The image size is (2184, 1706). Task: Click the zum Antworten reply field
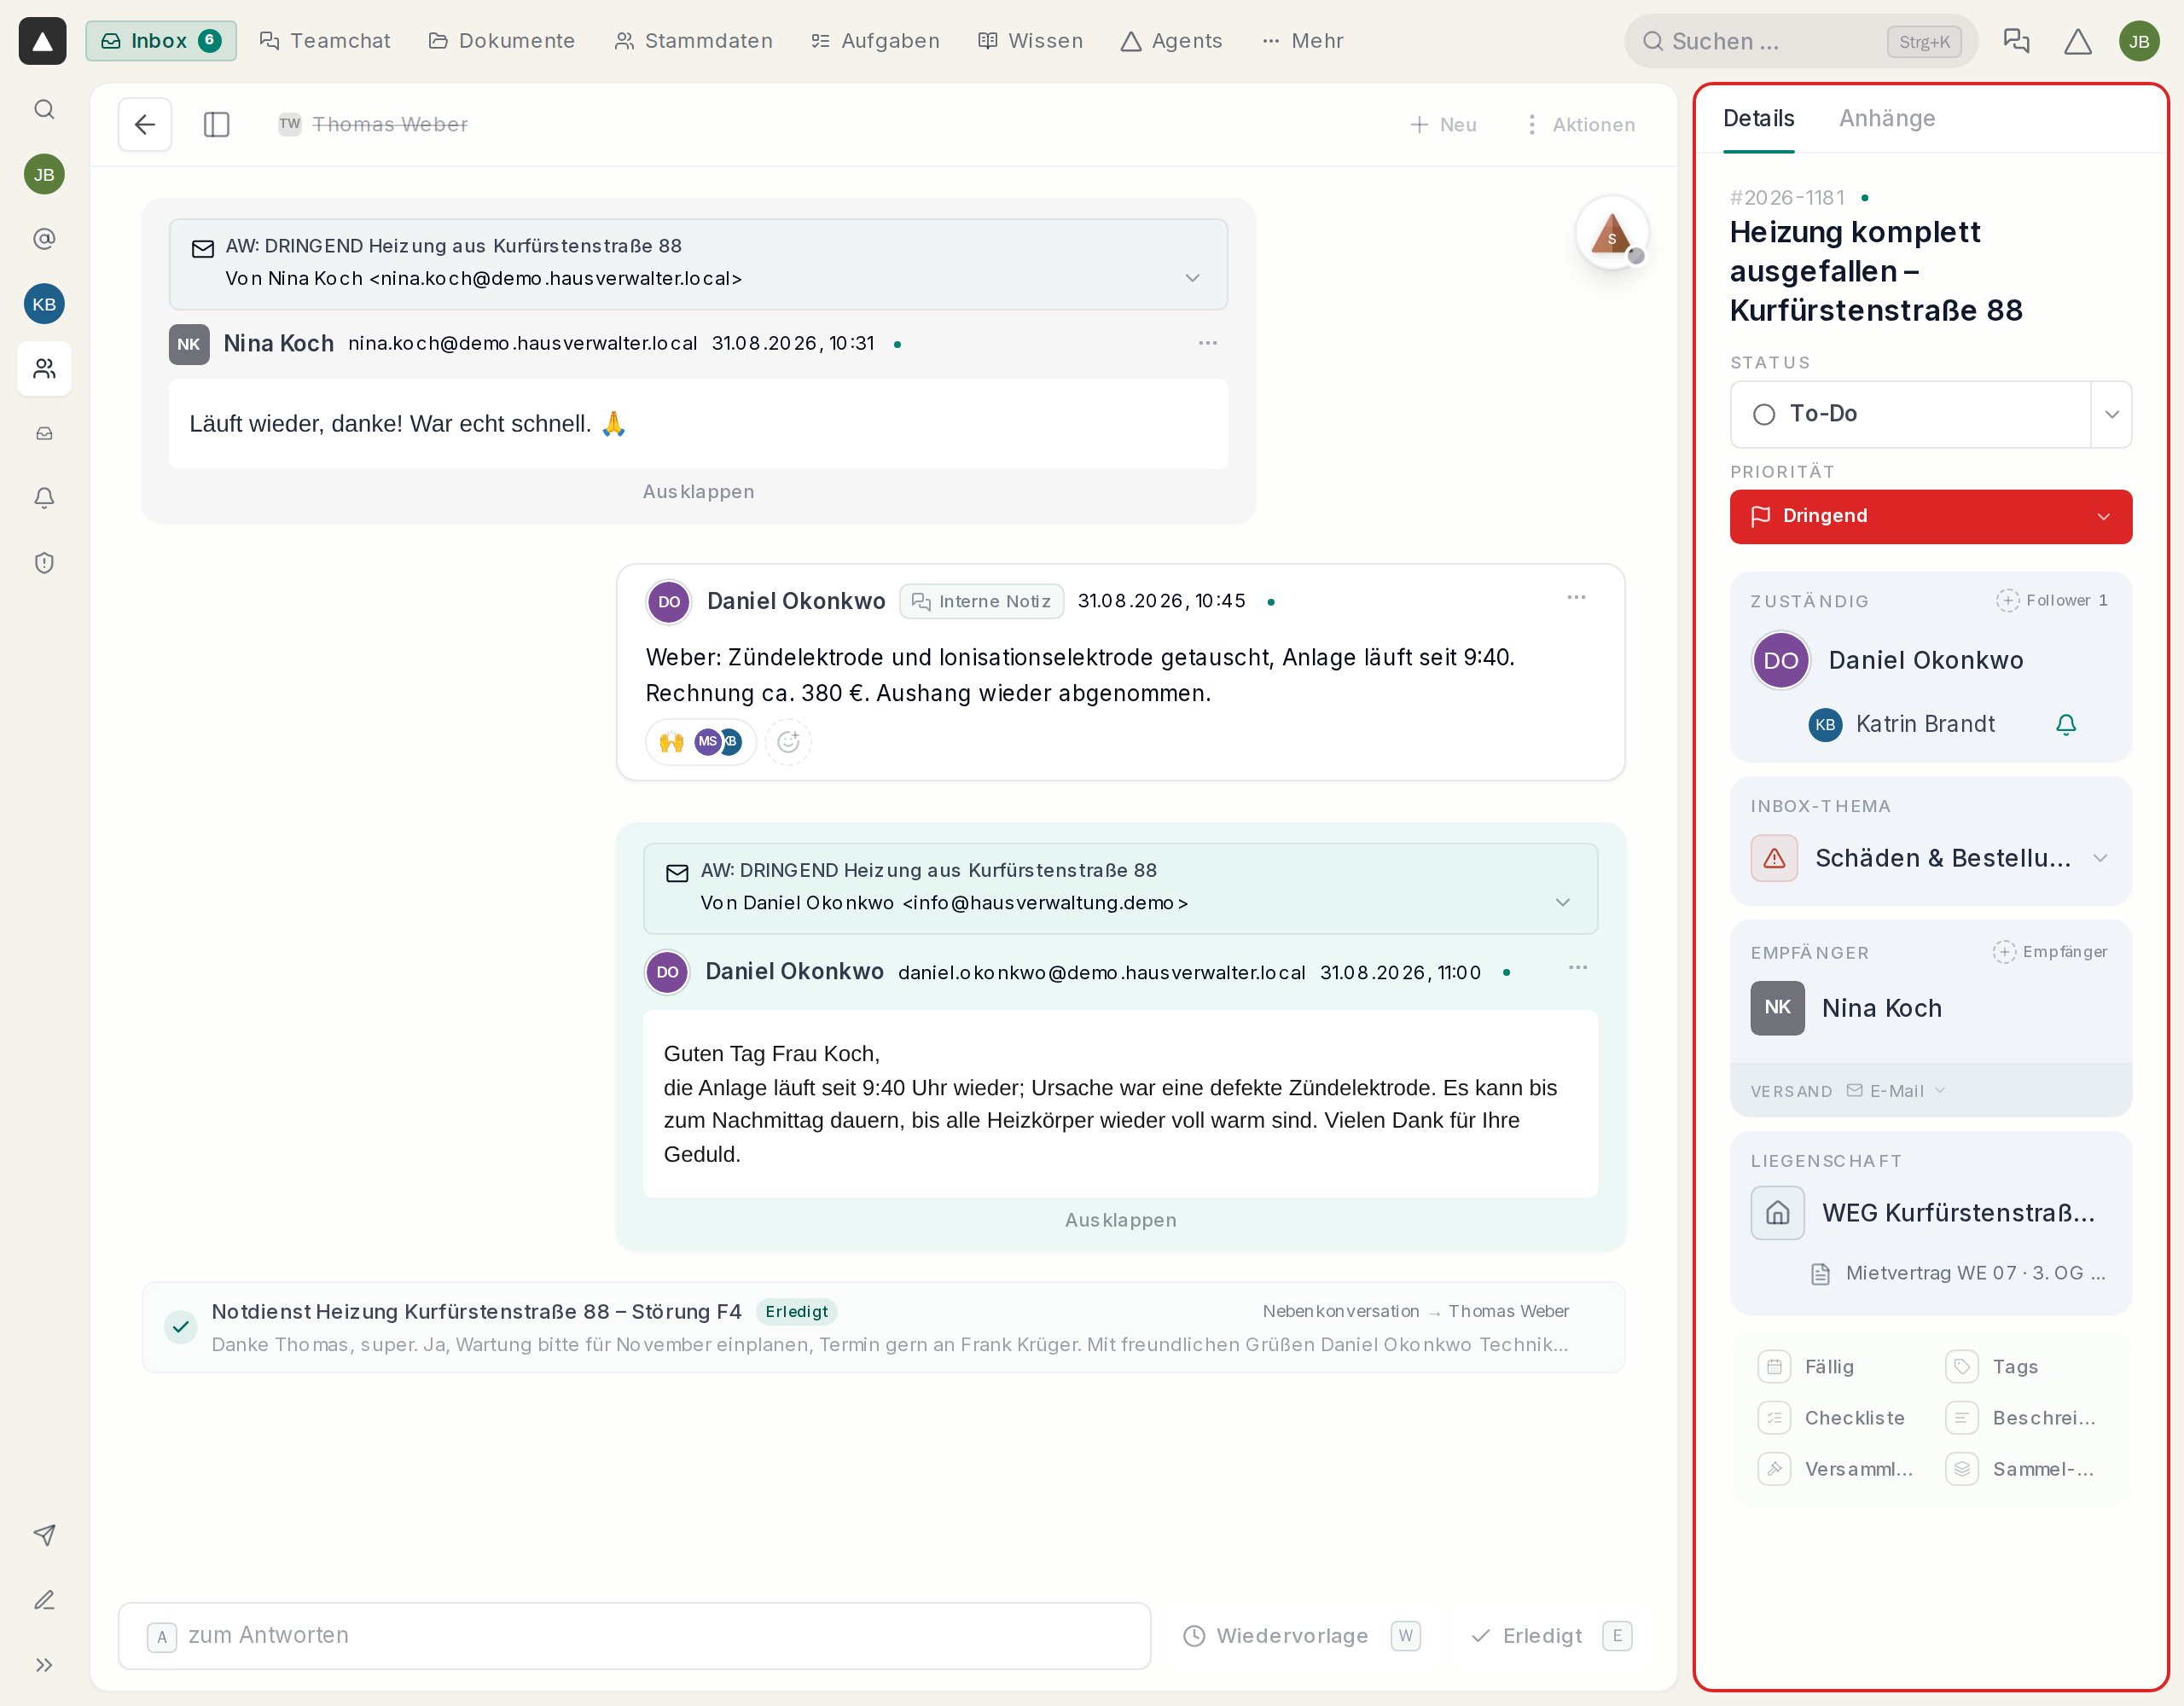click(x=635, y=1636)
